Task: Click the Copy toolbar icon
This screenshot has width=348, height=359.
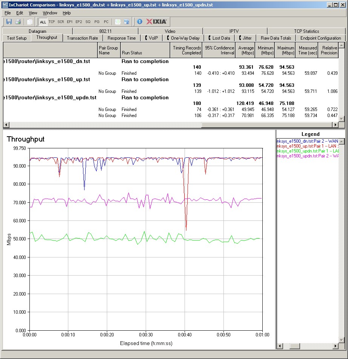Action: point(29,22)
